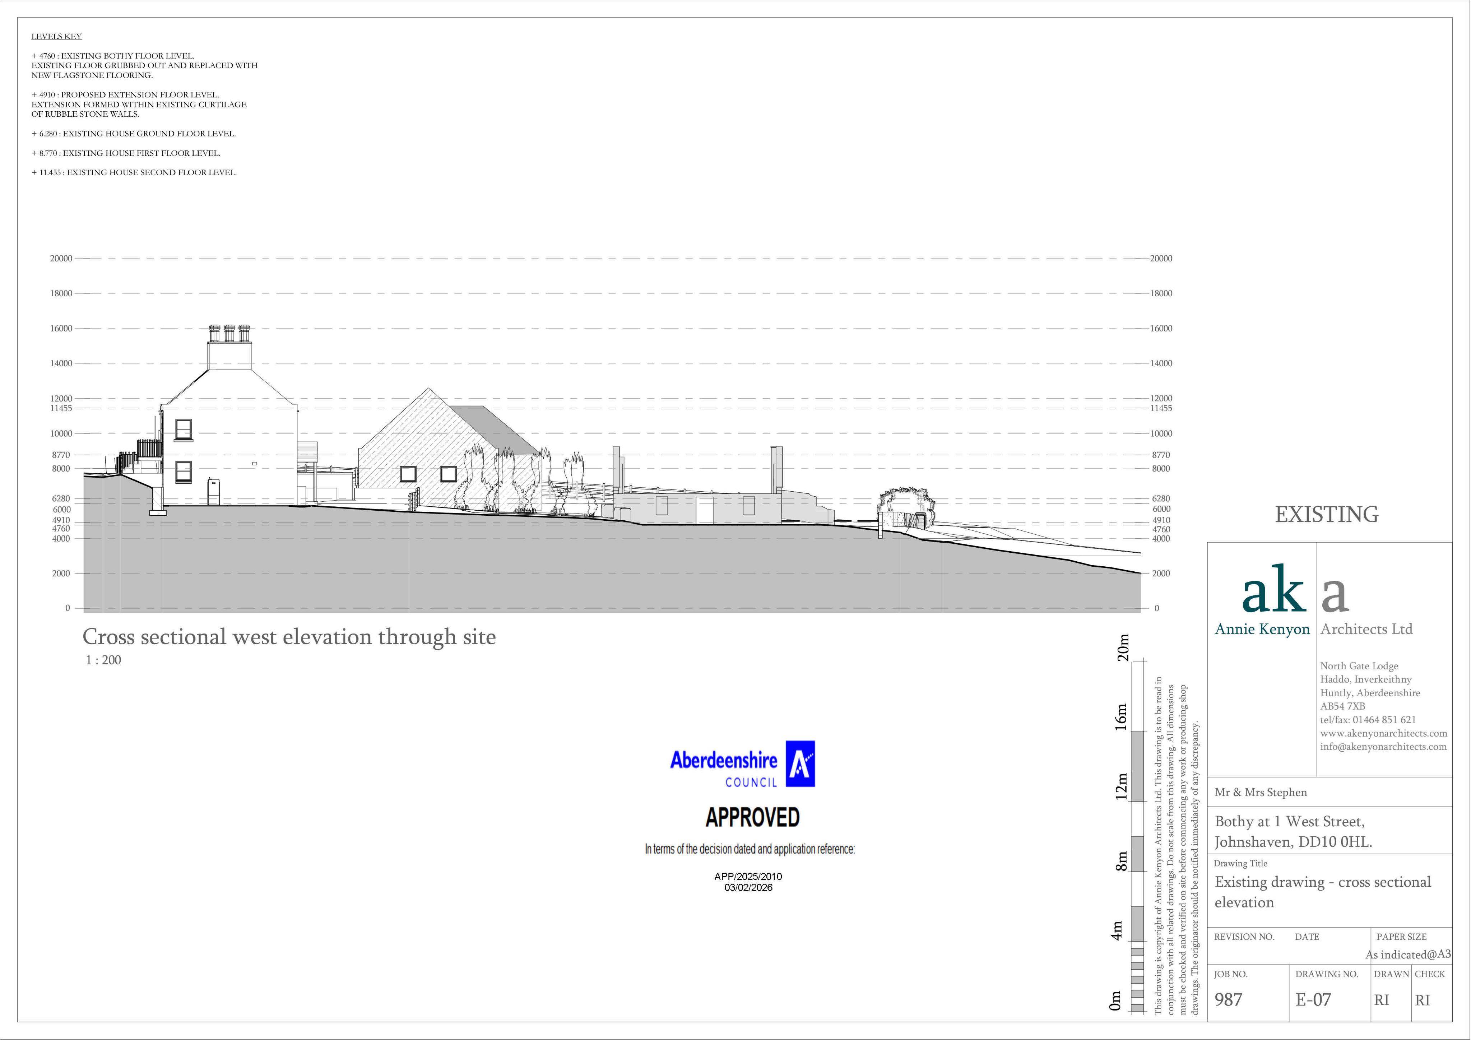Click 'Existing drawing - cross sectional elevation' title
The width and height of the screenshot is (1471, 1040).
[x=1322, y=892]
